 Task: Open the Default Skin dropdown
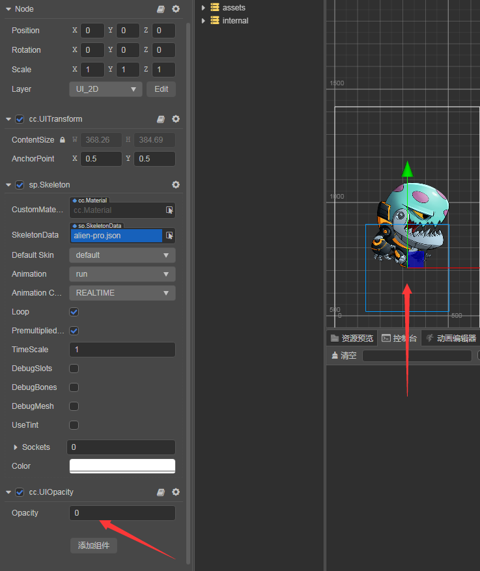pyautogui.click(x=122, y=255)
